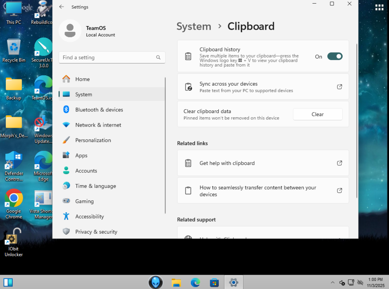
Task: Launch Microsoft Store from the taskbar
Action: click(x=214, y=282)
